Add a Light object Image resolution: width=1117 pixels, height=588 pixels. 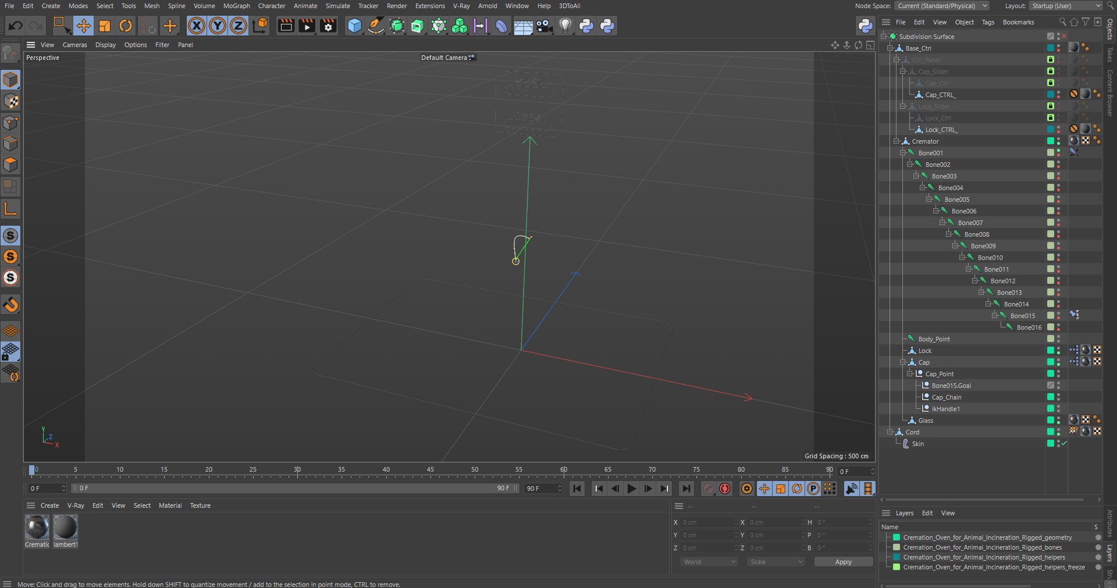[x=565, y=26]
